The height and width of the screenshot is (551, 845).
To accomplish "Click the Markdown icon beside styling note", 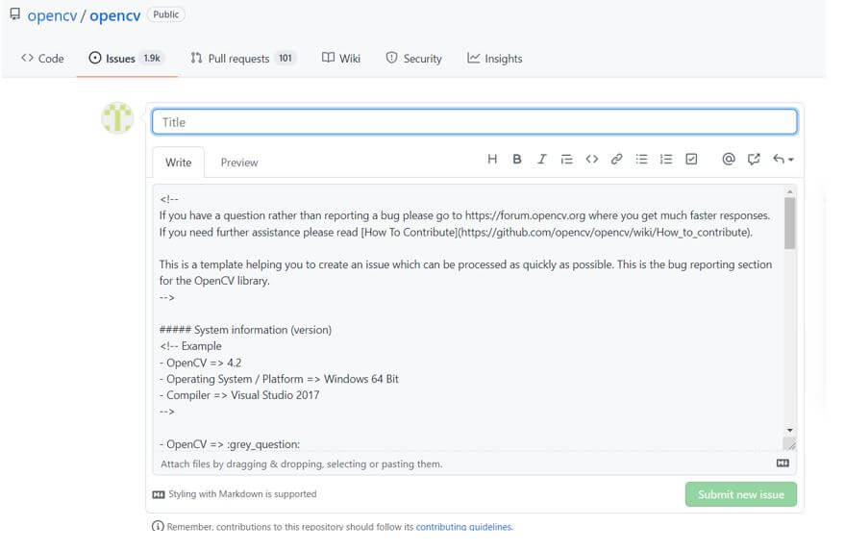I will (x=159, y=494).
